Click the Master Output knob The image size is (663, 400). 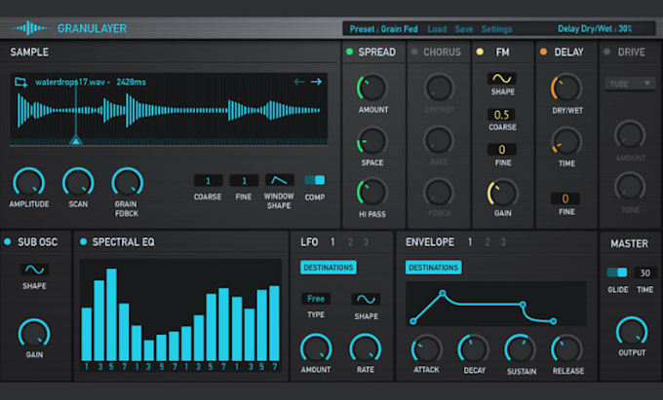pyautogui.click(x=632, y=332)
